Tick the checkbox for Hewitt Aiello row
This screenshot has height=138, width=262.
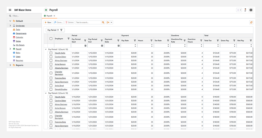pos(51,53)
